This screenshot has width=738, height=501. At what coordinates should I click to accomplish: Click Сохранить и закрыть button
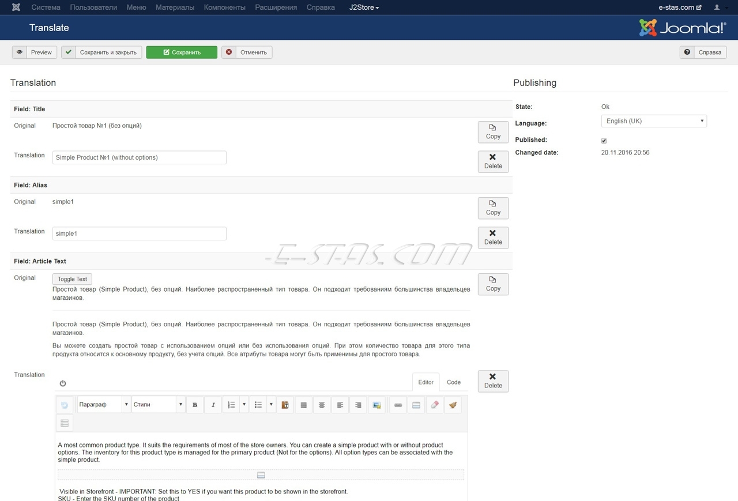click(101, 52)
